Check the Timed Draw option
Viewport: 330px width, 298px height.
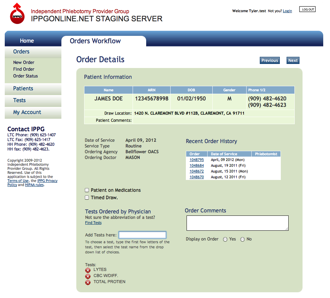(87, 198)
